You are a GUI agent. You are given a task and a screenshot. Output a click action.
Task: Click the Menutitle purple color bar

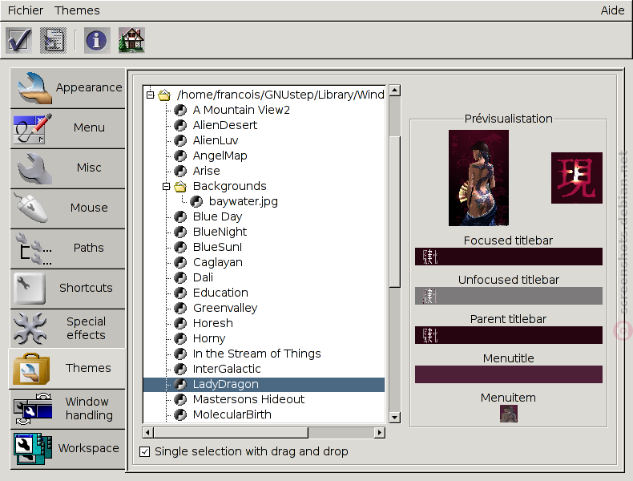508,374
